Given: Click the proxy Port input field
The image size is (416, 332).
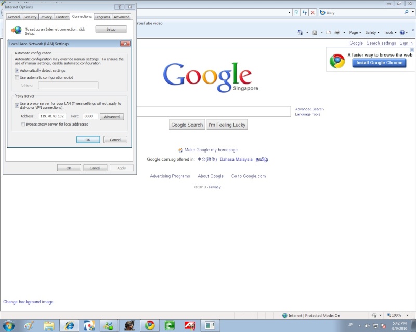Looking at the screenshot, I should pyautogui.click(x=90, y=116).
